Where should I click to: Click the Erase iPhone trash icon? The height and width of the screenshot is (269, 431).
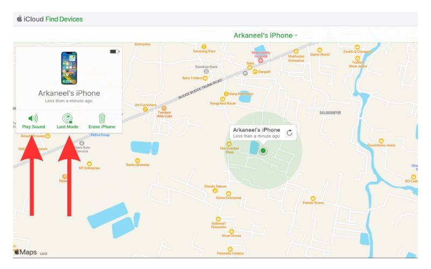[102, 118]
